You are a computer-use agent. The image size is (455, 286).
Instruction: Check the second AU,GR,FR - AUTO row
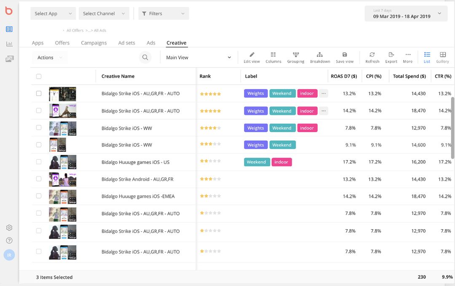39,110
